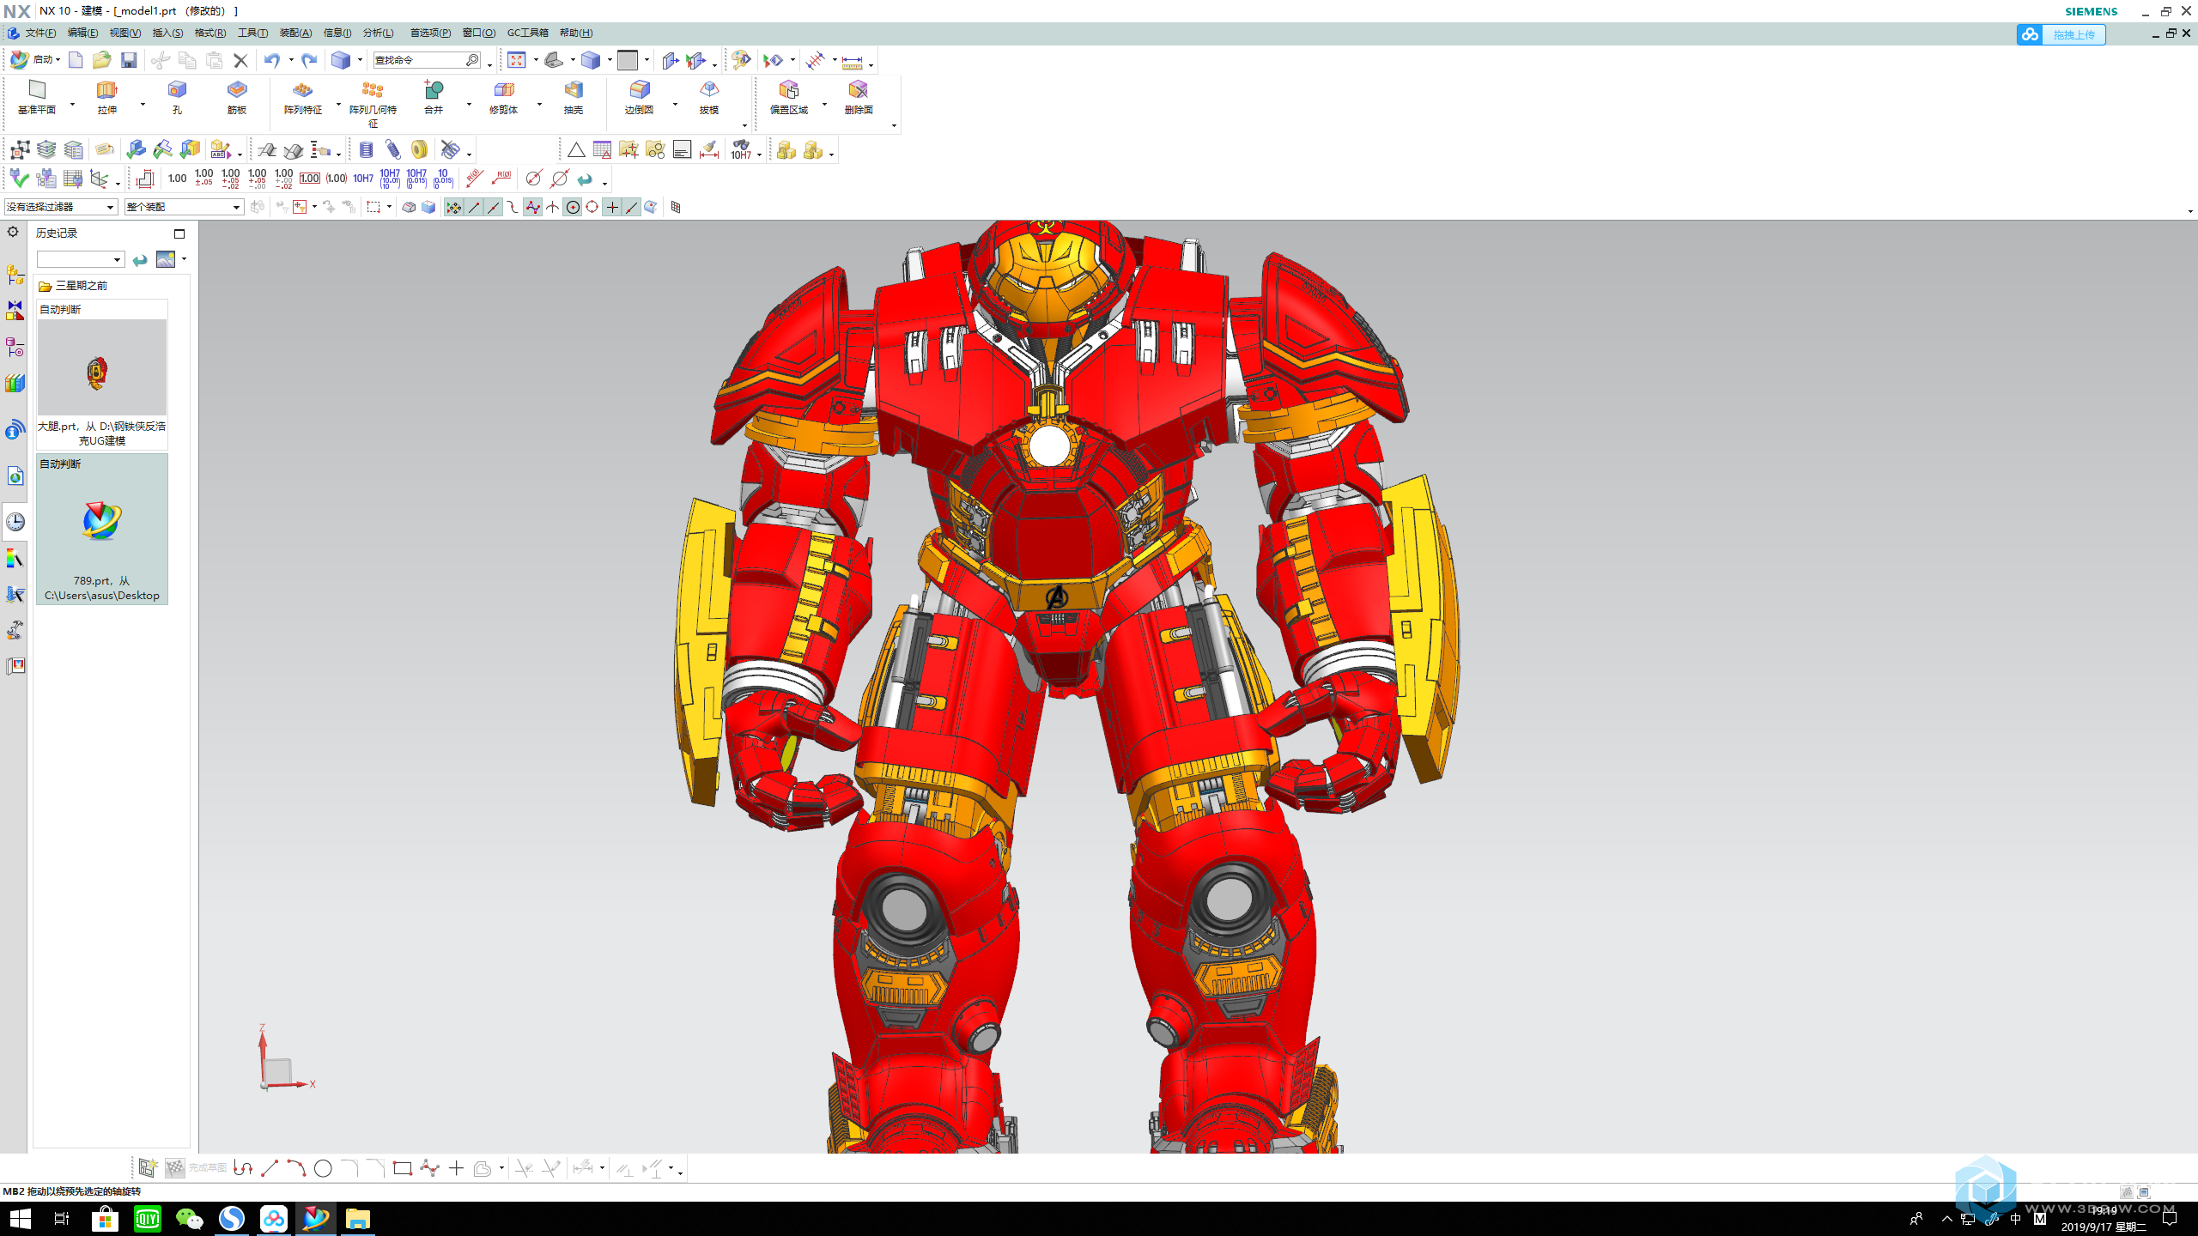Open the 编辑(E) menu
The height and width of the screenshot is (1236, 2198).
coord(82,33)
